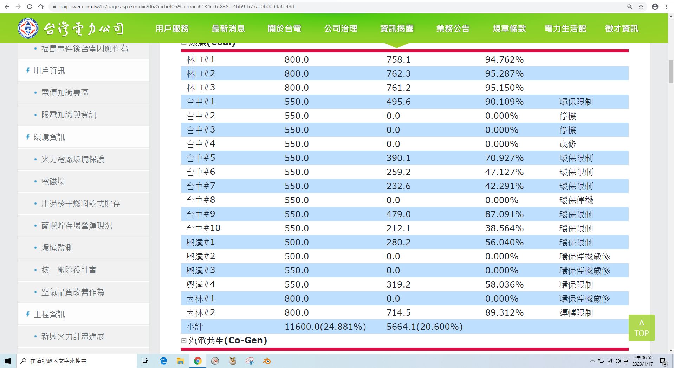
Task: Open Task View on the taskbar
Action: point(145,361)
